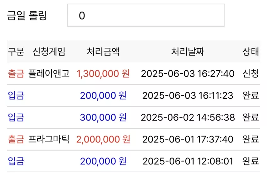
Task: Select the 구분 column header
Action: coord(16,51)
